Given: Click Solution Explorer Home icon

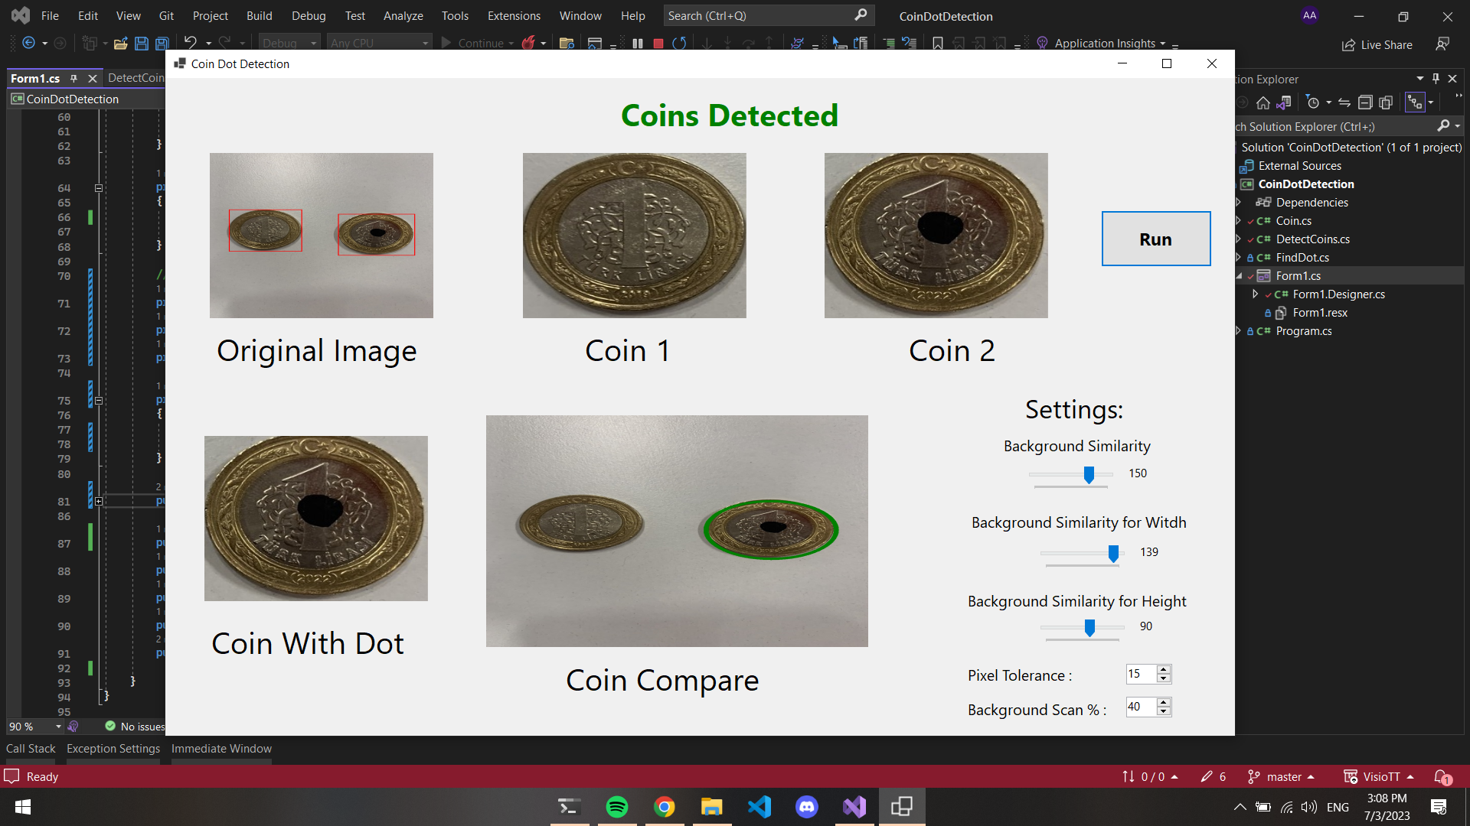Looking at the screenshot, I should pos(1263,102).
